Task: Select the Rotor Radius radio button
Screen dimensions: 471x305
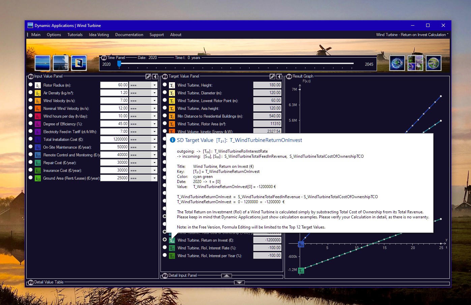Action: click(x=31, y=85)
